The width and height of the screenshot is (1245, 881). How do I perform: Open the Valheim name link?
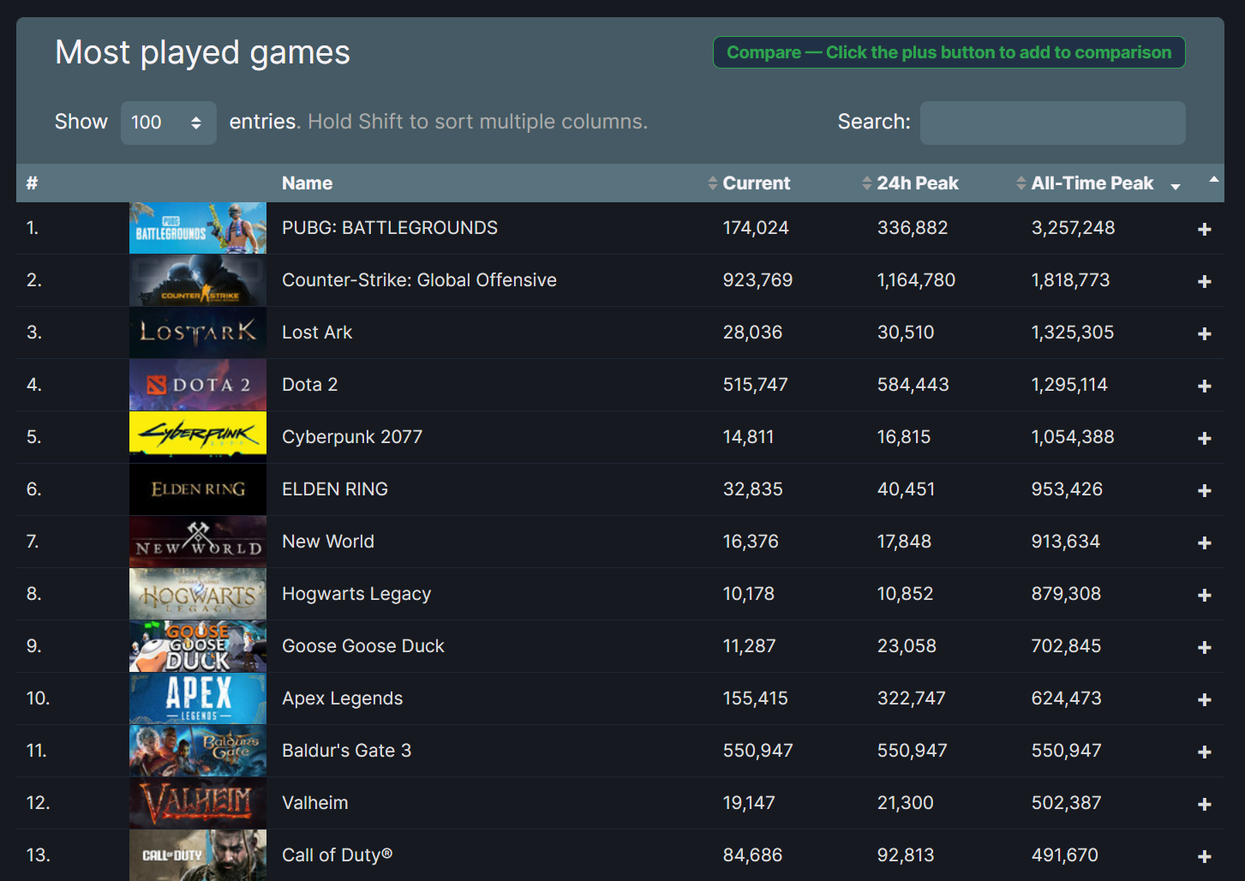315,803
